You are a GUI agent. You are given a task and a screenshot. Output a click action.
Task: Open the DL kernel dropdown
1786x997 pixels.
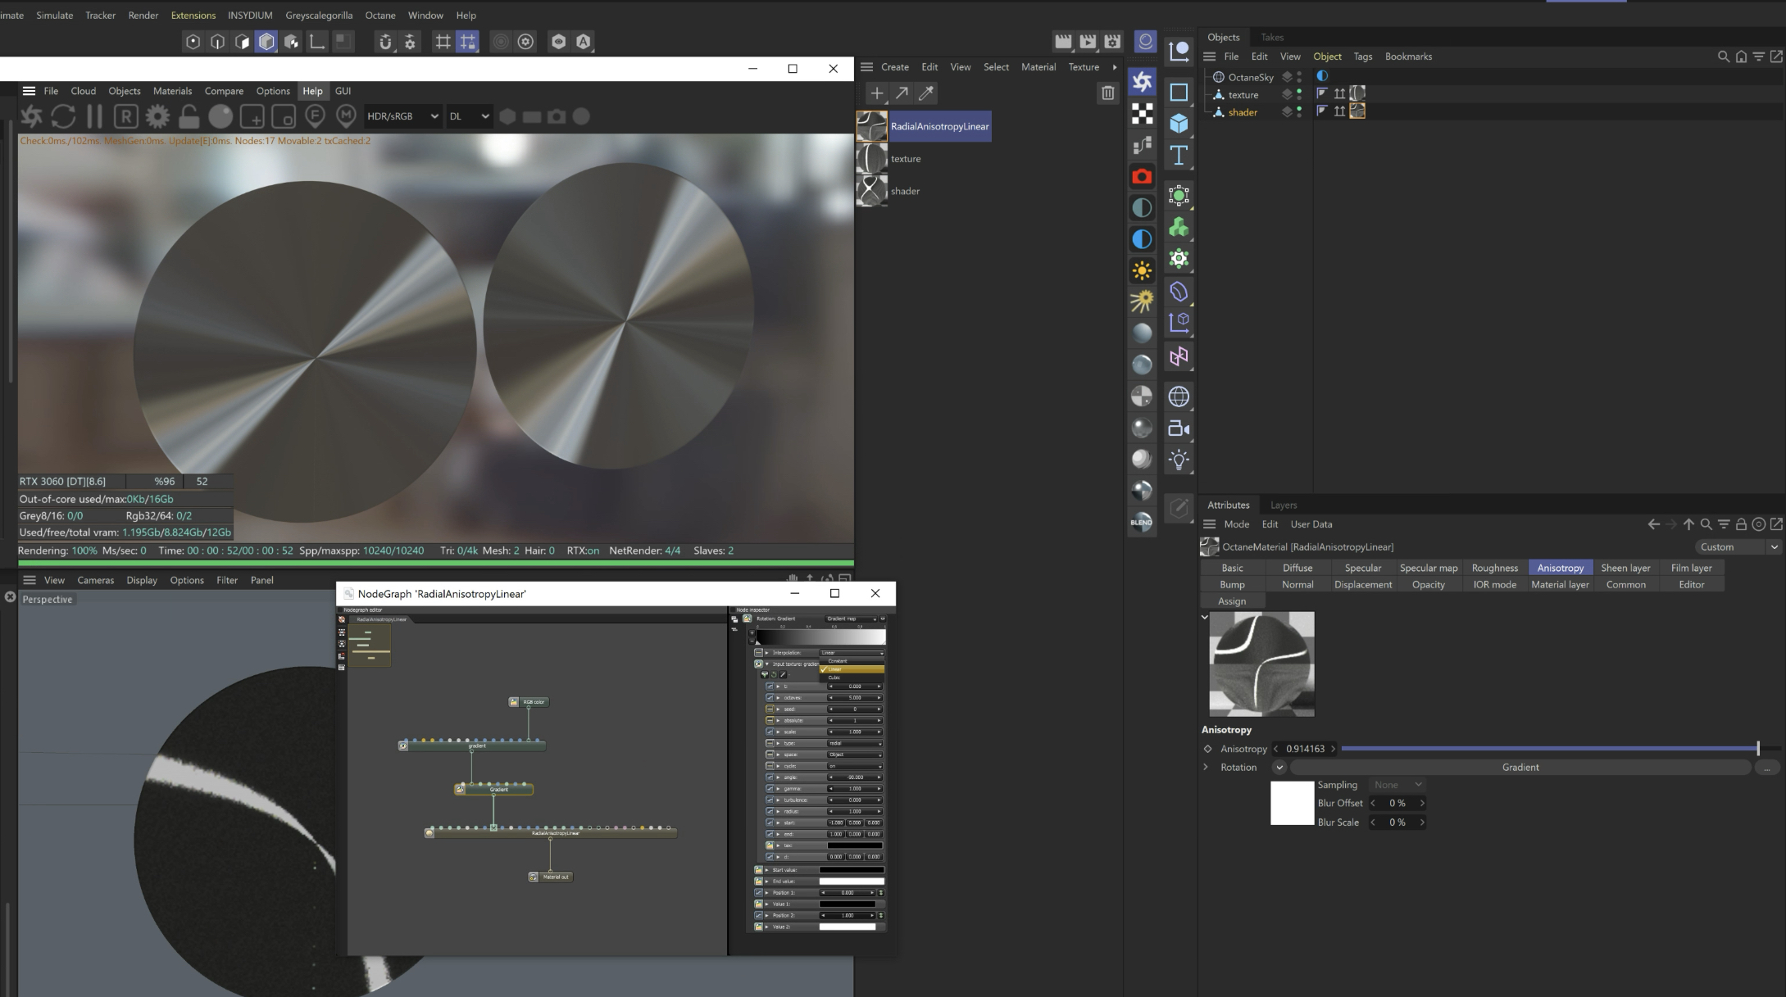[469, 116]
